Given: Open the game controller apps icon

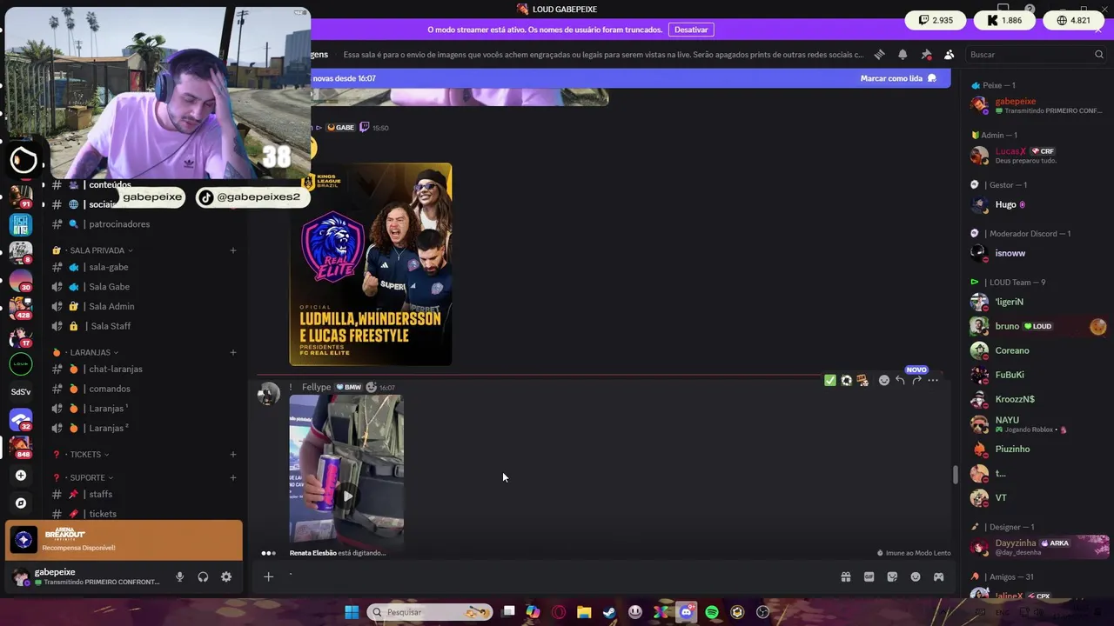Looking at the screenshot, I should click(939, 576).
